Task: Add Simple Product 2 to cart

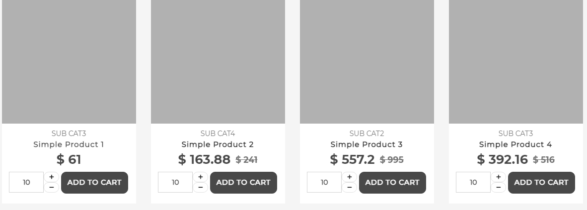Action: tap(243, 182)
